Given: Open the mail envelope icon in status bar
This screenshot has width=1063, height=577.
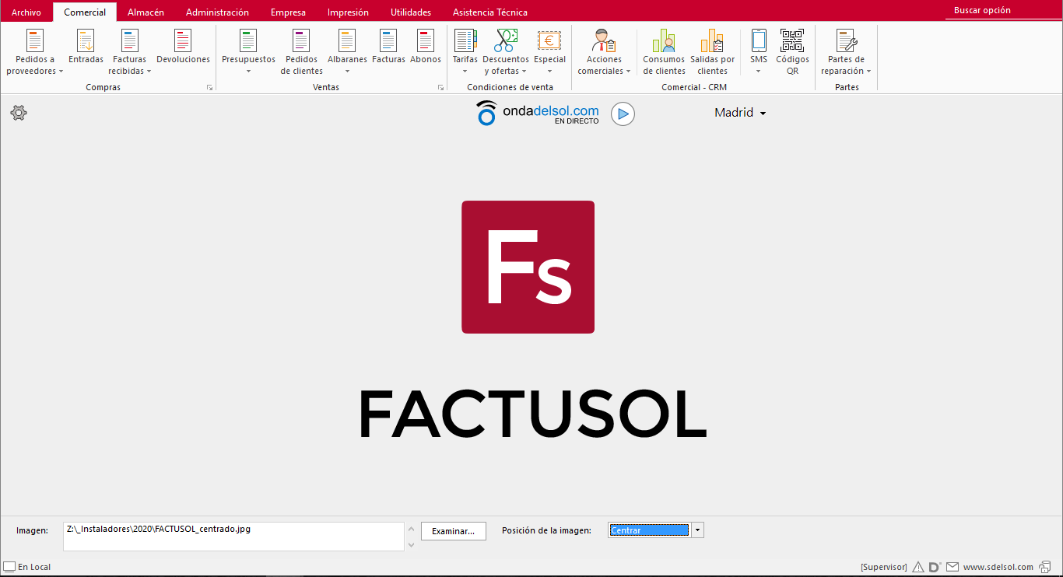Looking at the screenshot, I should 952,567.
